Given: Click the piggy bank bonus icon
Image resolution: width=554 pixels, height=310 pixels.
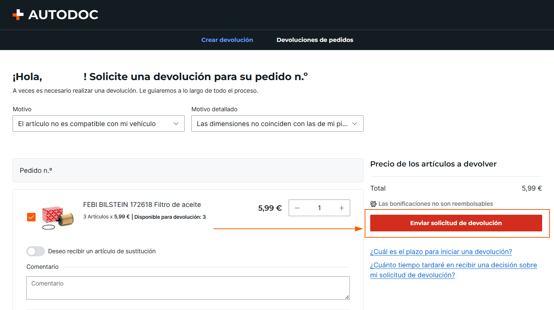Looking at the screenshot, I should [x=374, y=204].
